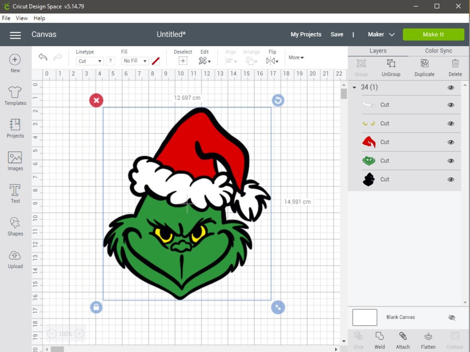Select the black outline layer thumbnail
The height and width of the screenshot is (352, 470).
[369, 179]
